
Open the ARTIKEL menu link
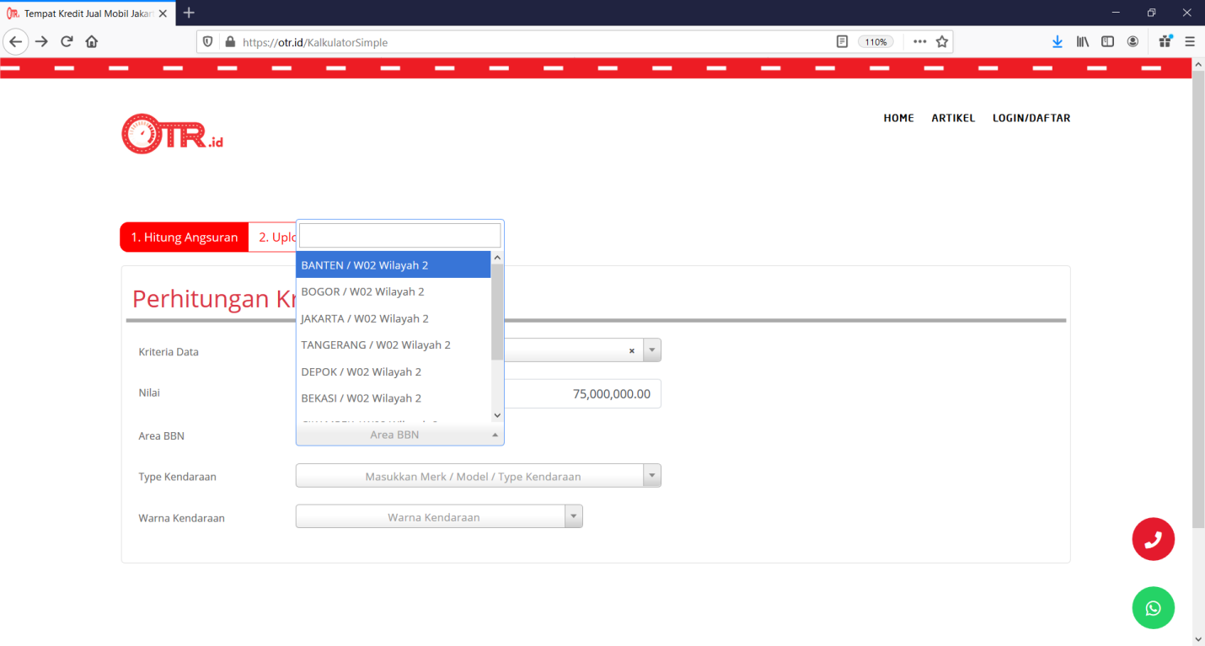click(953, 118)
